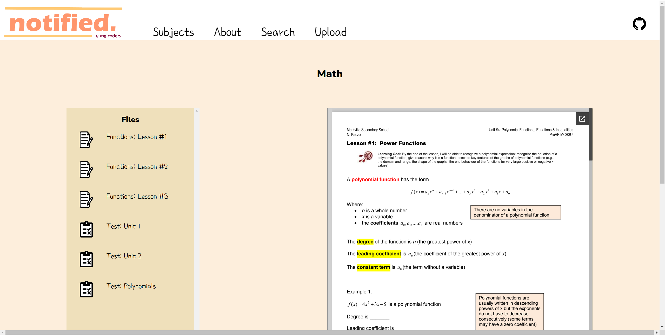Open the Test: Polynomials file link
The image size is (665, 335).
pyautogui.click(x=131, y=286)
